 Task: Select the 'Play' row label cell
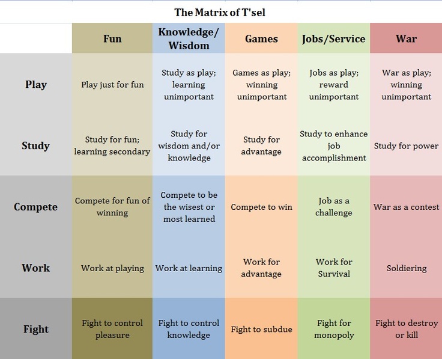(x=36, y=84)
